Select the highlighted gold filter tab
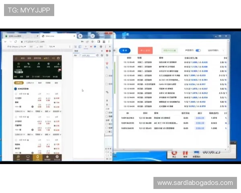This screenshot has width=241, height=193. click(x=19, y=83)
